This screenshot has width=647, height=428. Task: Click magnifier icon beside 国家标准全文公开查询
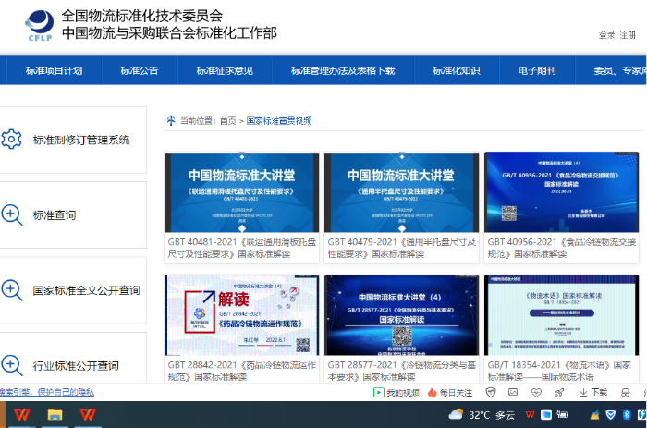tap(12, 290)
